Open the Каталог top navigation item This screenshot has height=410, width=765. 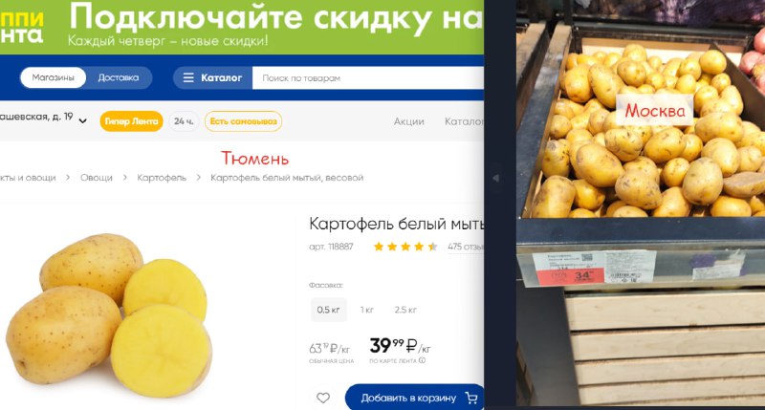tap(464, 121)
